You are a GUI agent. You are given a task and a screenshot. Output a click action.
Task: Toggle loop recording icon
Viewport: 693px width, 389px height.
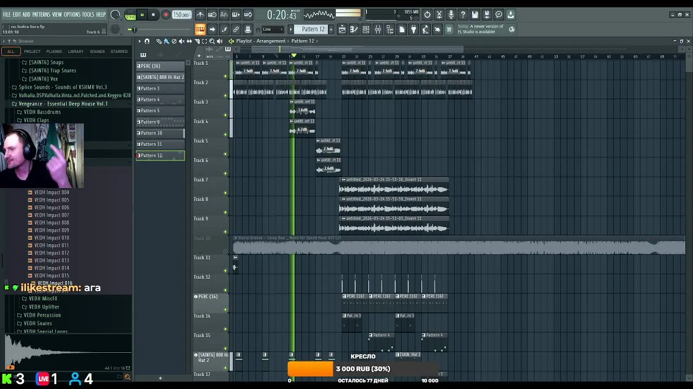(x=248, y=15)
